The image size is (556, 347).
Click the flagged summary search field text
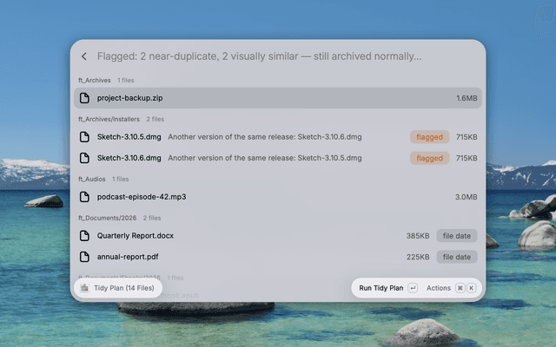click(260, 56)
